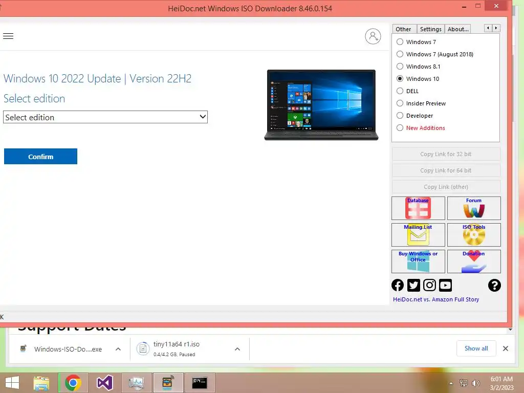The width and height of the screenshot is (524, 393).
Task: Open the Command Prompt taskbar icon
Action: 200,383
